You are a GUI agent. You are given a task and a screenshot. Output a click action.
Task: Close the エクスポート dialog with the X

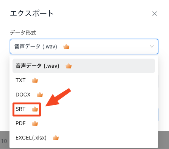[x=155, y=14]
